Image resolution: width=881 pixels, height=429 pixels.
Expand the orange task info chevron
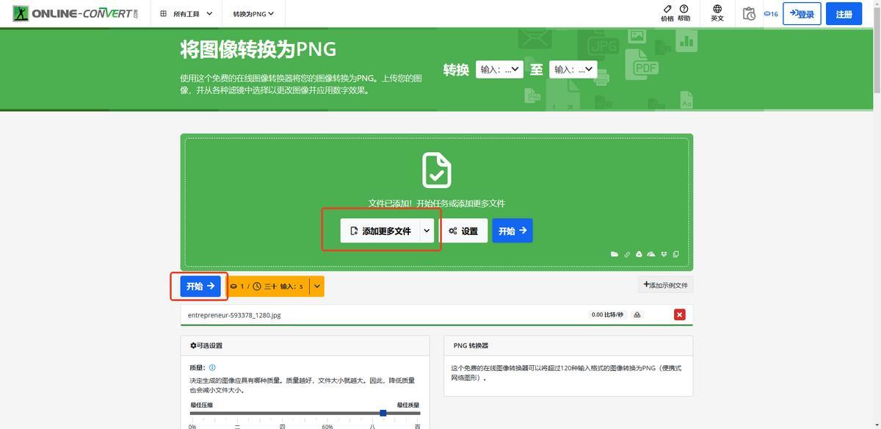click(317, 286)
